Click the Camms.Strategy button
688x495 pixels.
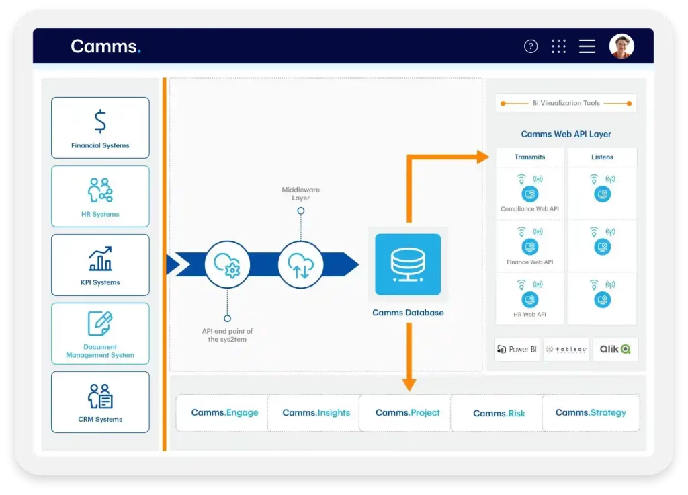click(591, 413)
